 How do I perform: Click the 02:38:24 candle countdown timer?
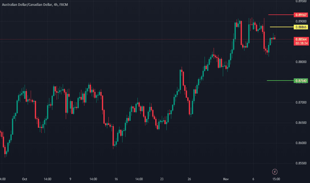pos(301,43)
